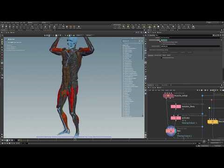Open the File menu
This screenshot has width=224, height=168.
[x=2, y=23]
